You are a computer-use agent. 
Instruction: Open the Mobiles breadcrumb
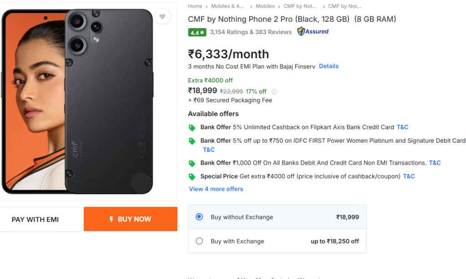click(265, 6)
